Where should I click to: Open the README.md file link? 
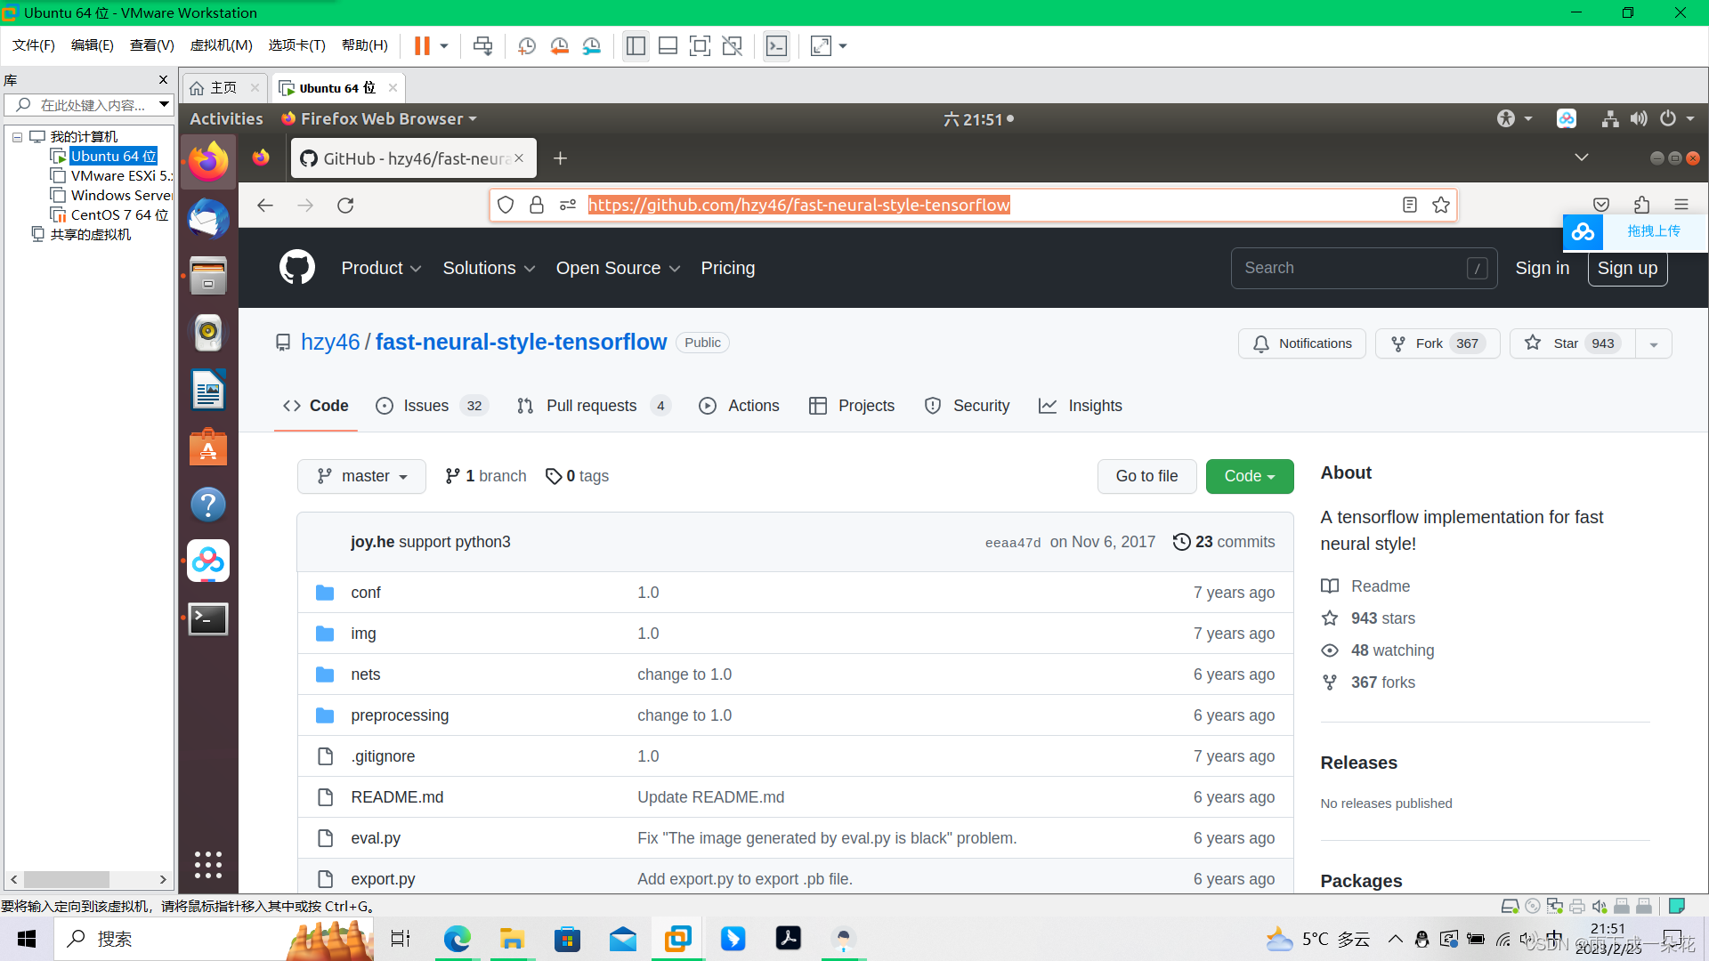pos(397,797)
